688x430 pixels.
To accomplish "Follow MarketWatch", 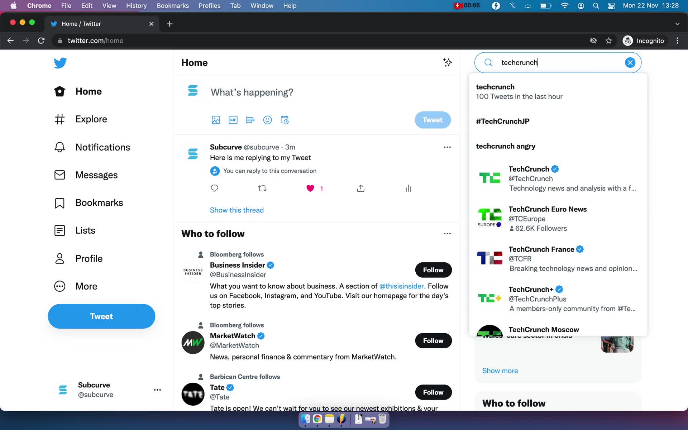I will tap(433, 341).
